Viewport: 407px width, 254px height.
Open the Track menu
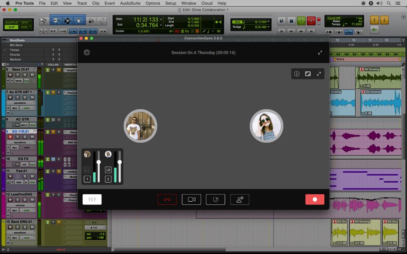(x=82, y=3)
